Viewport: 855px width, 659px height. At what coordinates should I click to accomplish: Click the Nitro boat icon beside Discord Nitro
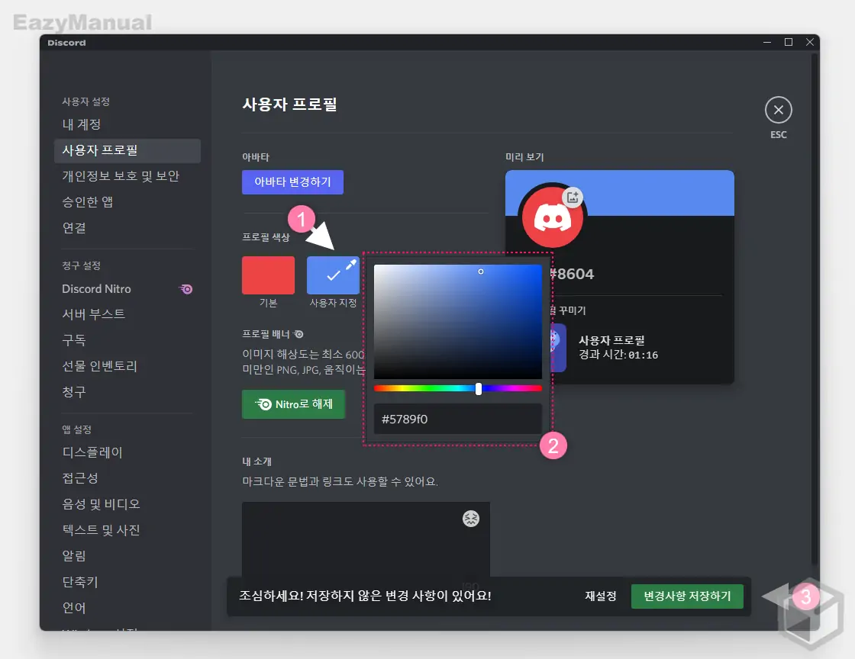coord(186,289)
